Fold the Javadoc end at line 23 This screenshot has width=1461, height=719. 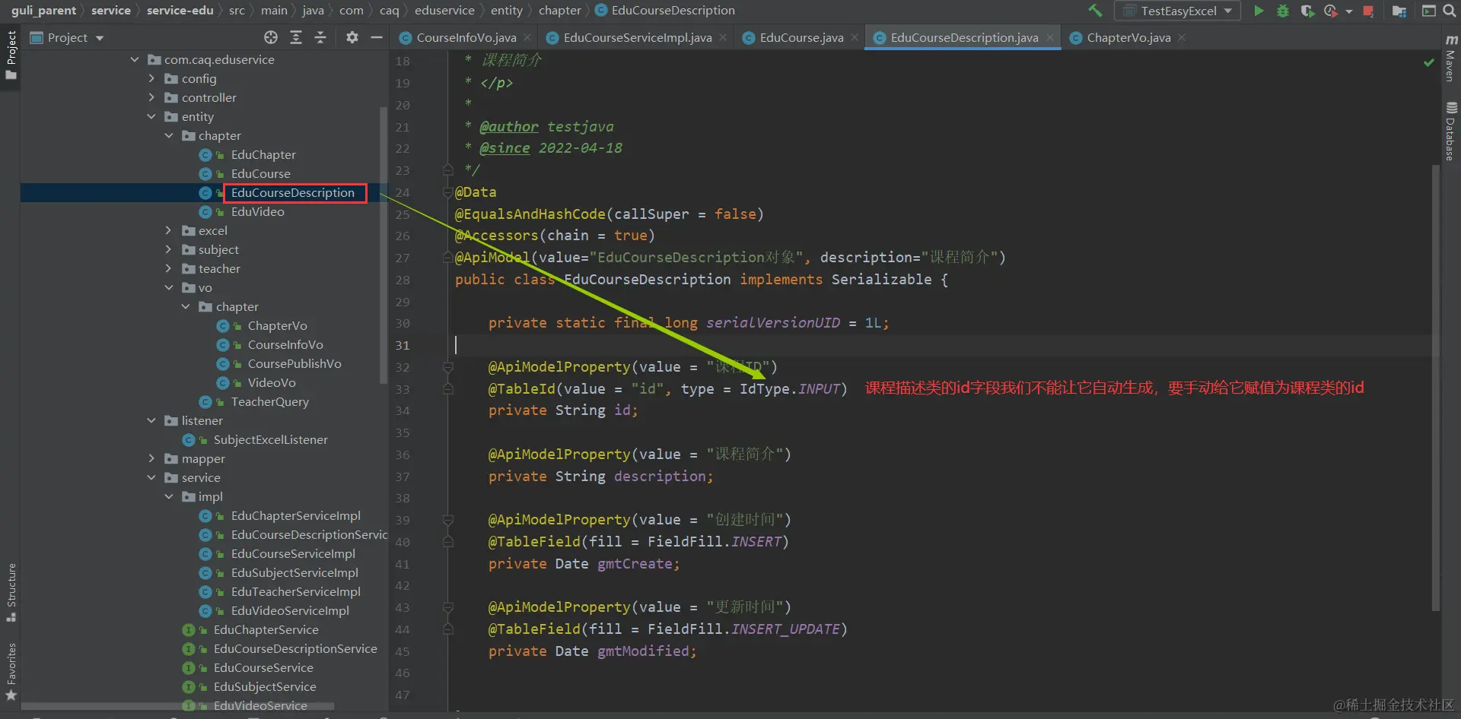click(448, 170)
